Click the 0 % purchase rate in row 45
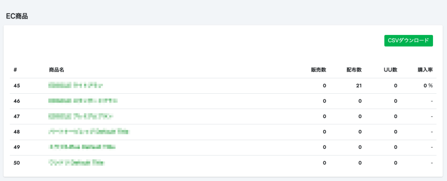This screenshot has width=447, height=181. click(x=428, y=85)
